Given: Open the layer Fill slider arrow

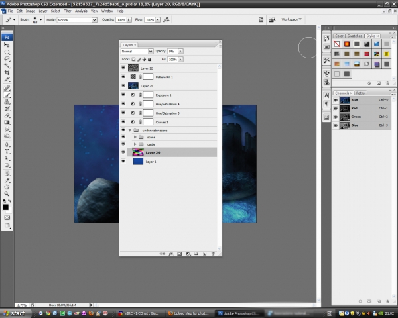Looking at the screenshot, I should (180, 59).
